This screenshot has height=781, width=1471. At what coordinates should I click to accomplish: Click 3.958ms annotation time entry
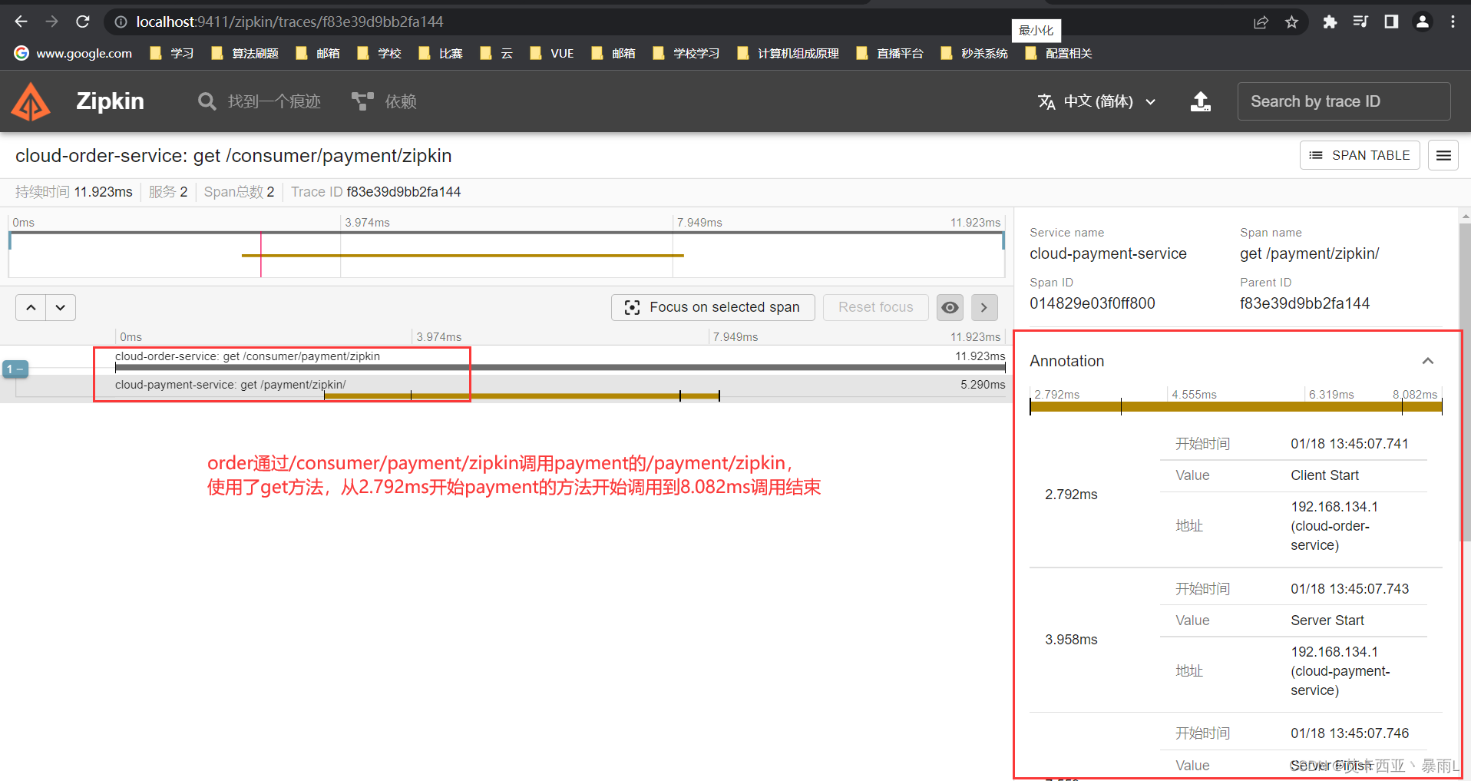(1071, 640)
